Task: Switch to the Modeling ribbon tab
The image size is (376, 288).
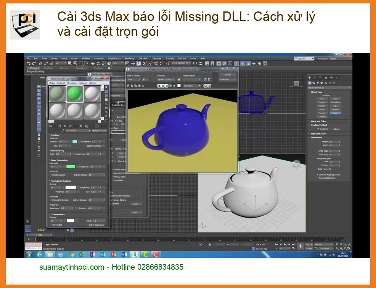Action: [x=34, y=68]
